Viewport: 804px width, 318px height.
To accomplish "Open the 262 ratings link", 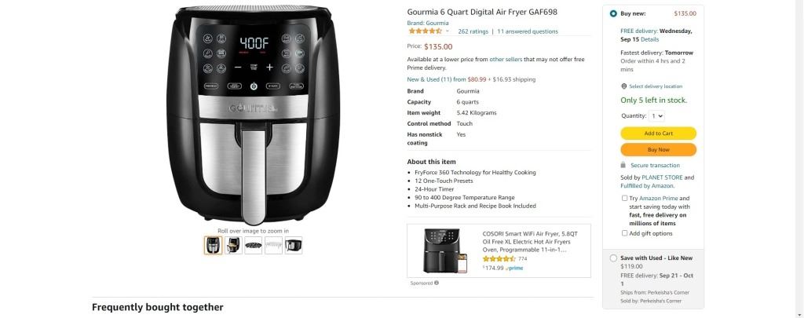I will [x=473, y=31].
